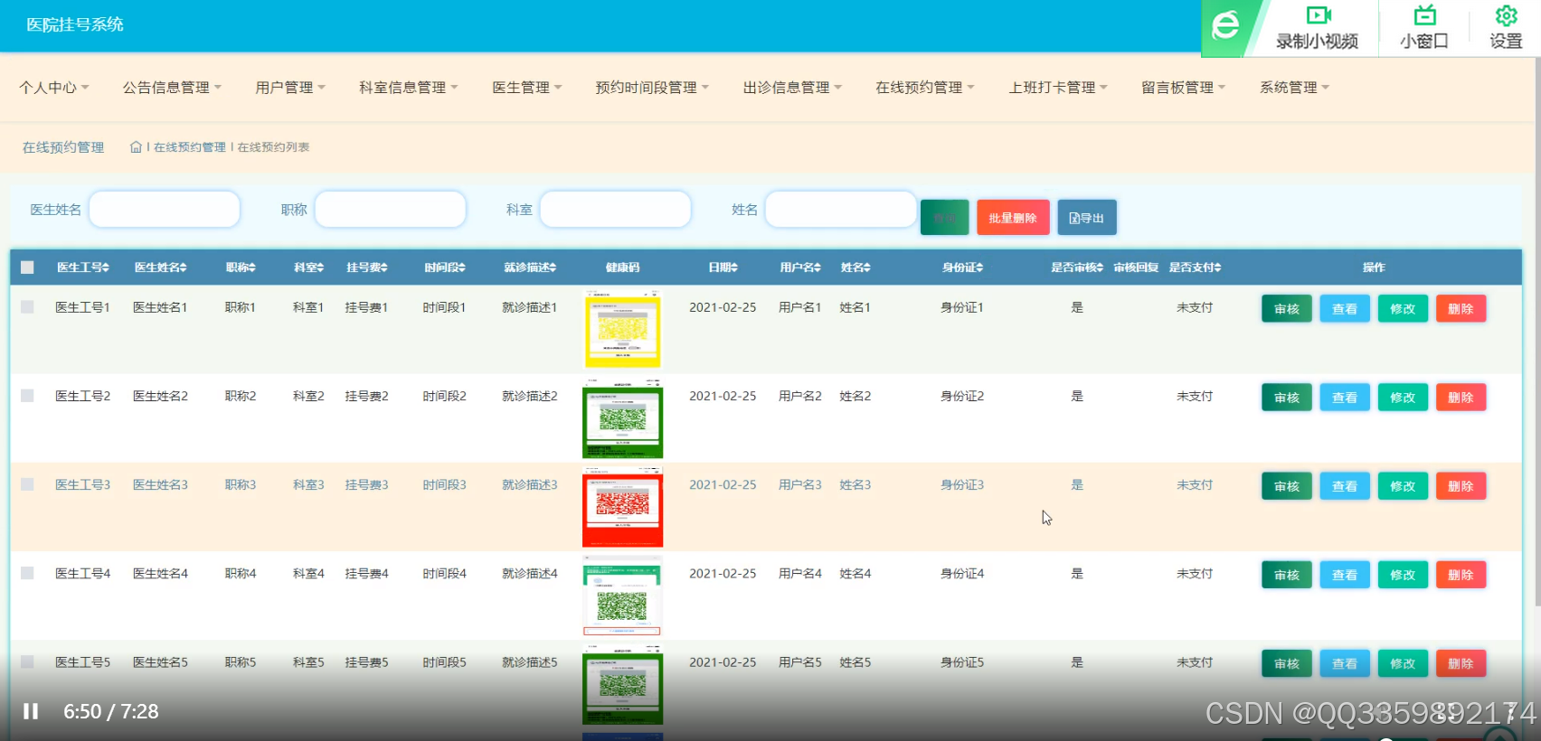Viewport: 1541px width, 741px height.
Task: Sort by 身份证 column header
Action: (962, 267)
